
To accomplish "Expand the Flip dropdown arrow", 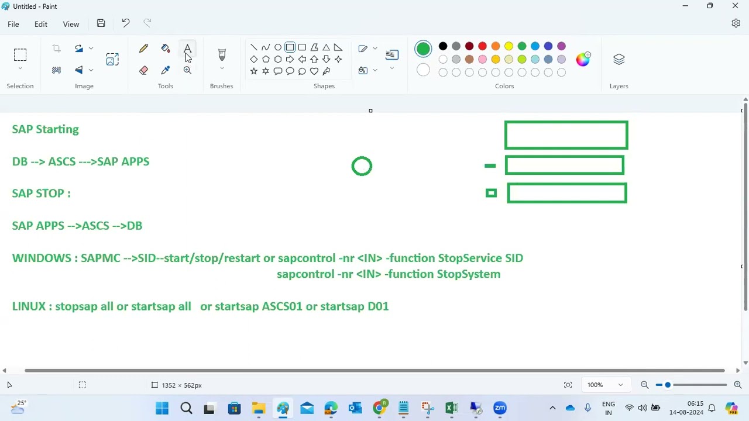I will tap(91, 70).
